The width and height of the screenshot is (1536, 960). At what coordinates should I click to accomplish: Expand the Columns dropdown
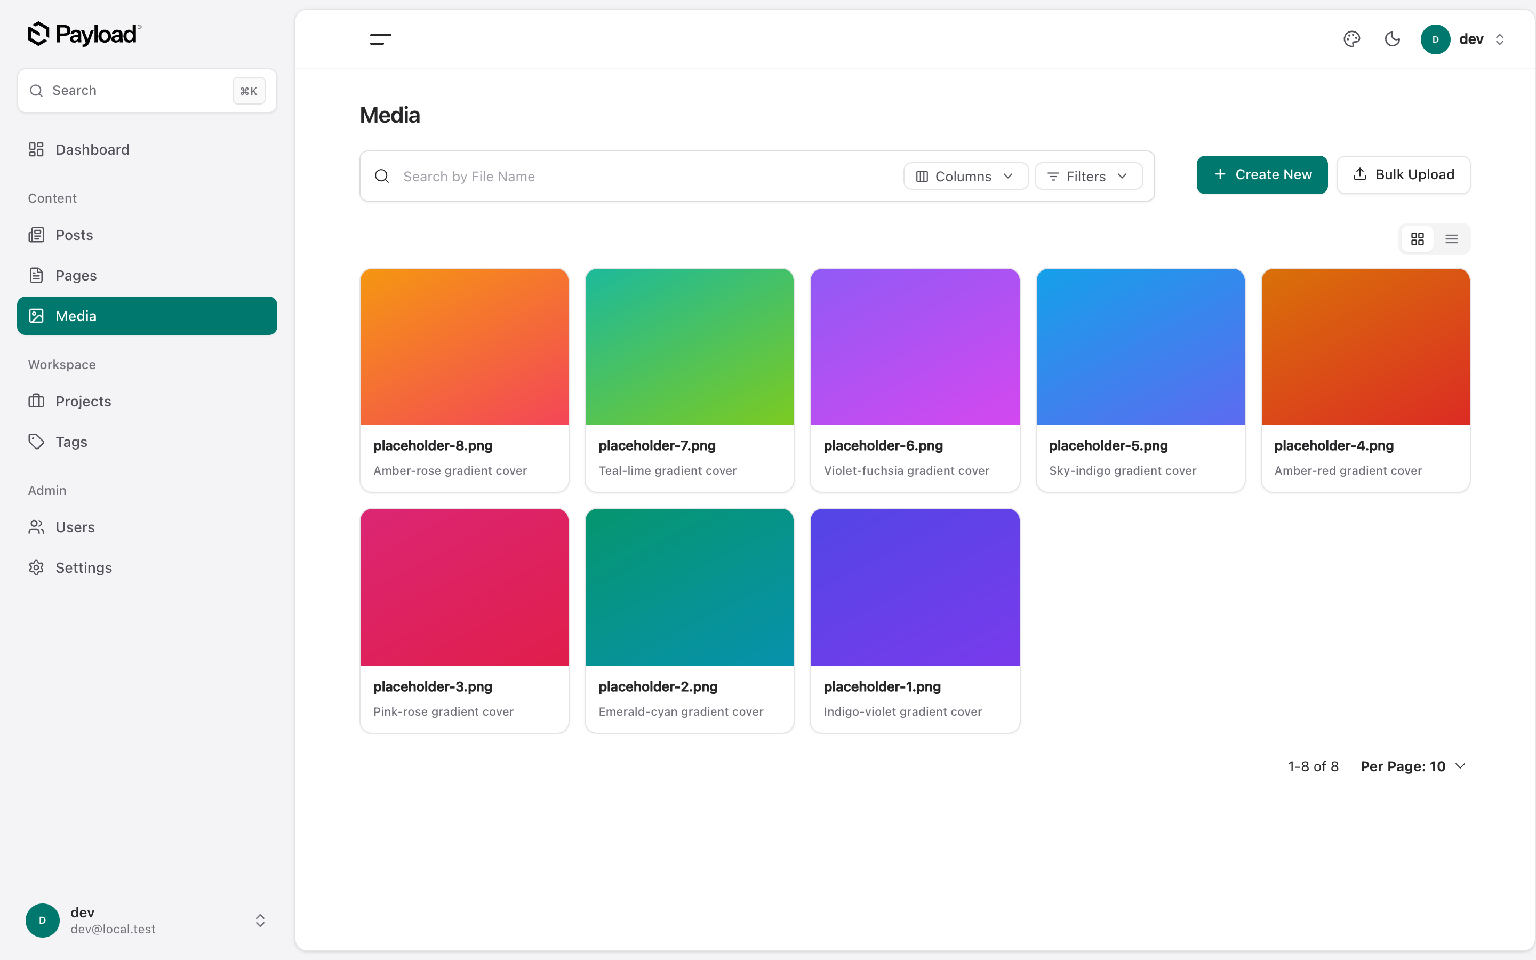click(x=965, y=177)
